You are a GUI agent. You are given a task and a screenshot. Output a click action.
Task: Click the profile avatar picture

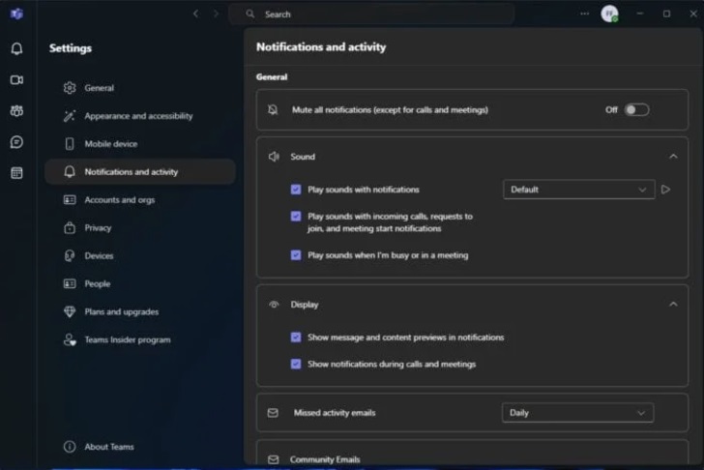click(609, 14)
